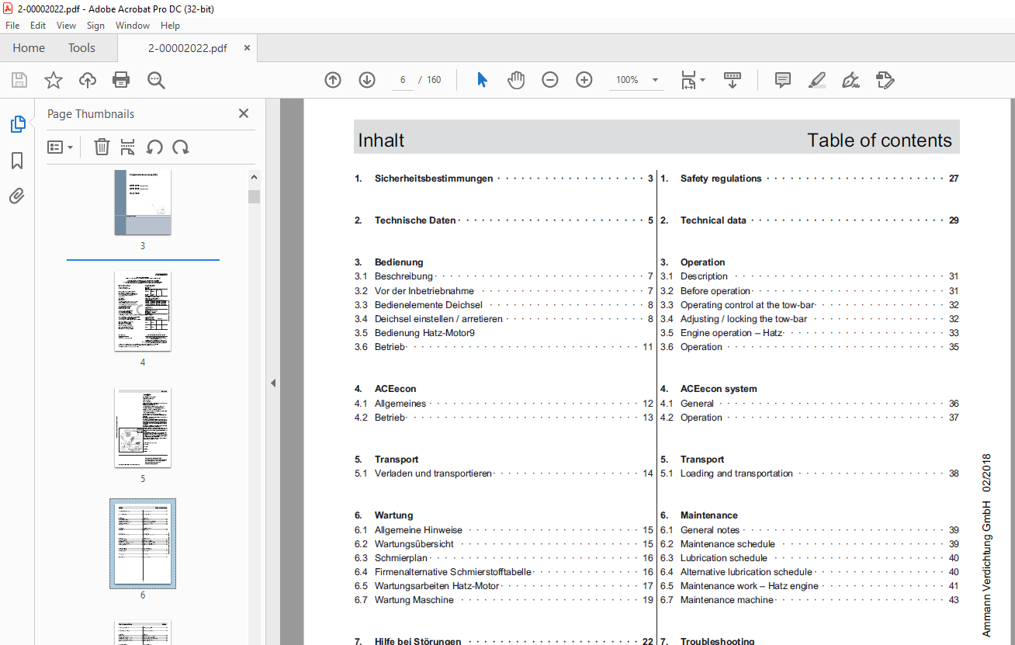Click 'Maintenance schedule' contents entry
Image resolution: width=1015 pixels, height=645 pixels.
coord(728,544)
